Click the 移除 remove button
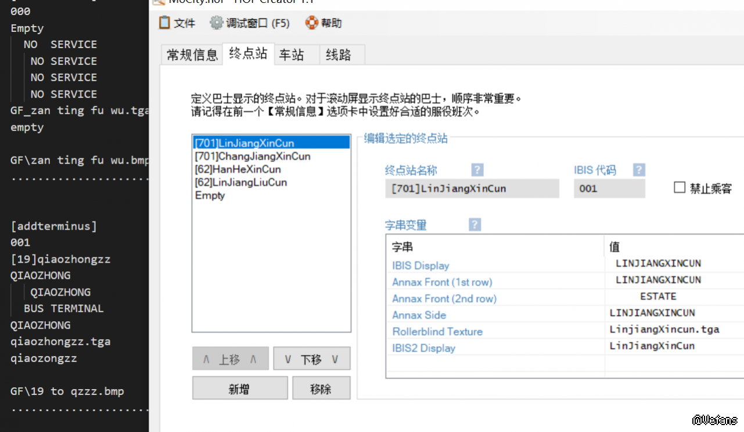The height and width of the screenshot is (432, 744). point(321,389)
